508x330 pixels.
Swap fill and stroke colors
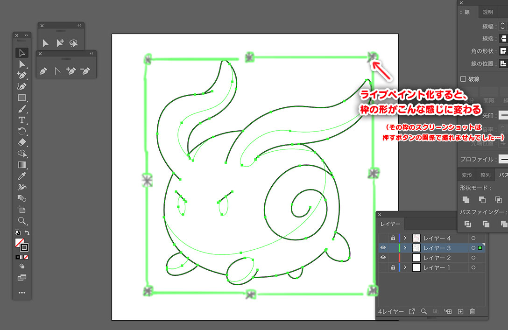[27, 232]
